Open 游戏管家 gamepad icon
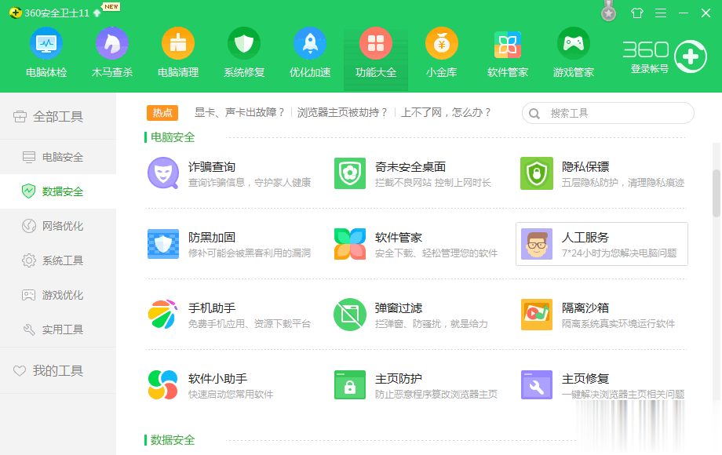This screenshot has width=722, height=455. 573,44
